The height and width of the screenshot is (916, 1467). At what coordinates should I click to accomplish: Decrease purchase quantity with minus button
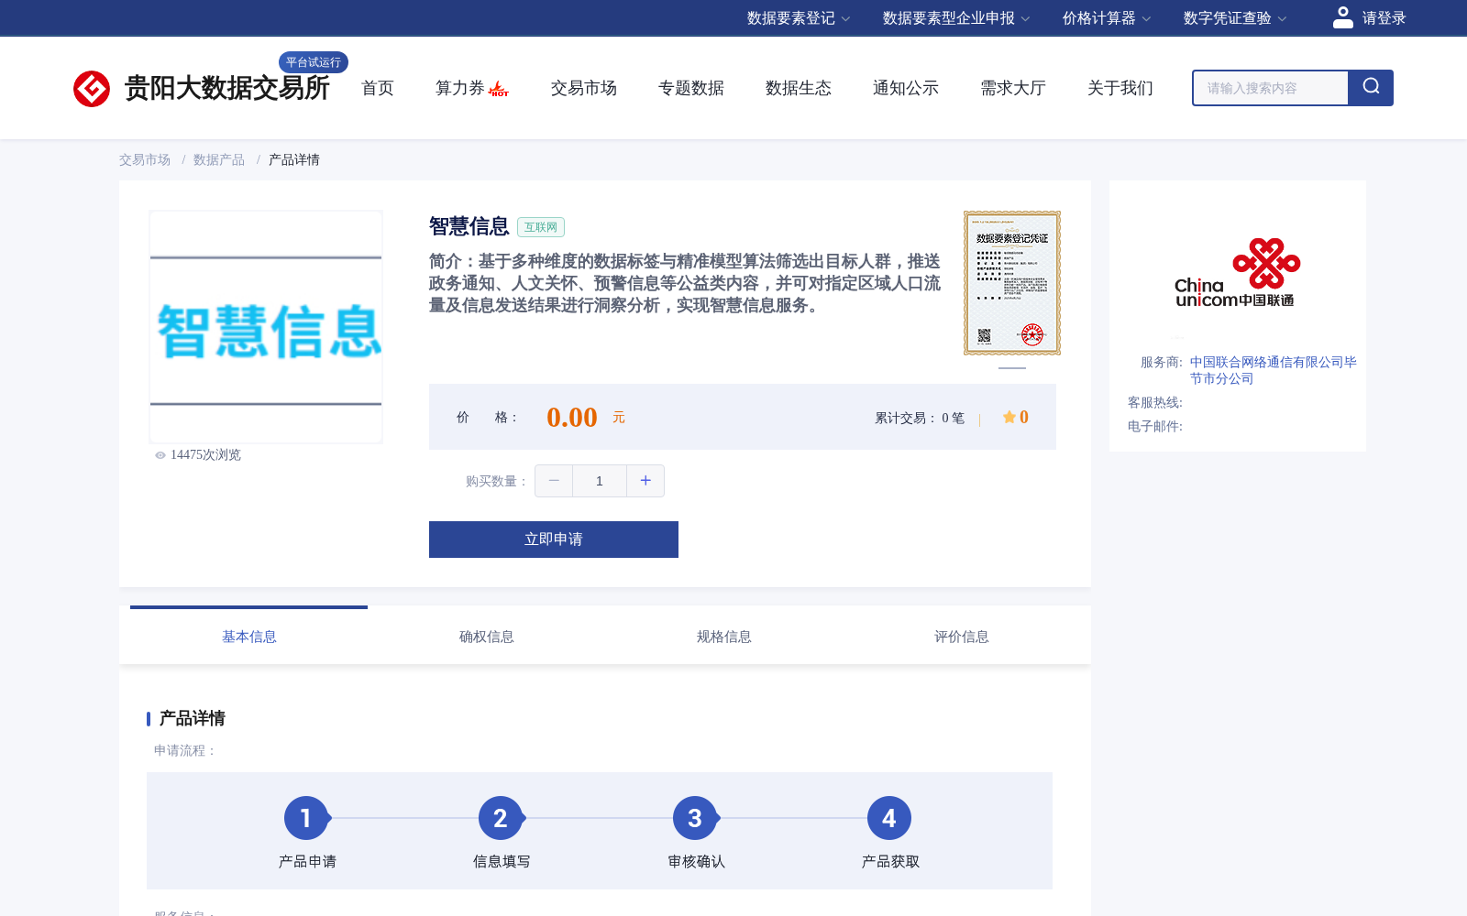click(x=554, y=481)
